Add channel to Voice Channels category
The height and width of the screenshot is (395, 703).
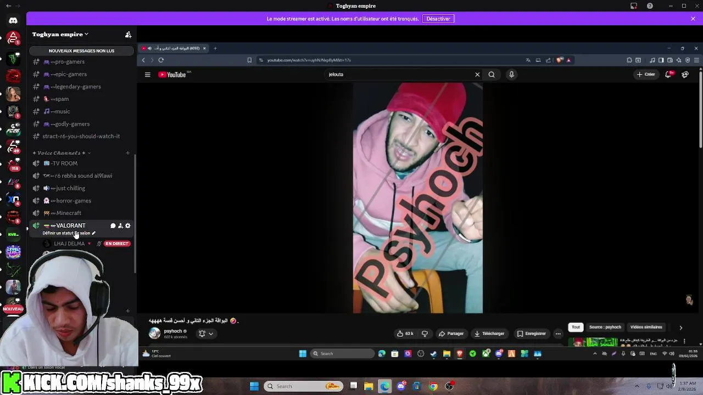[128, 153]
